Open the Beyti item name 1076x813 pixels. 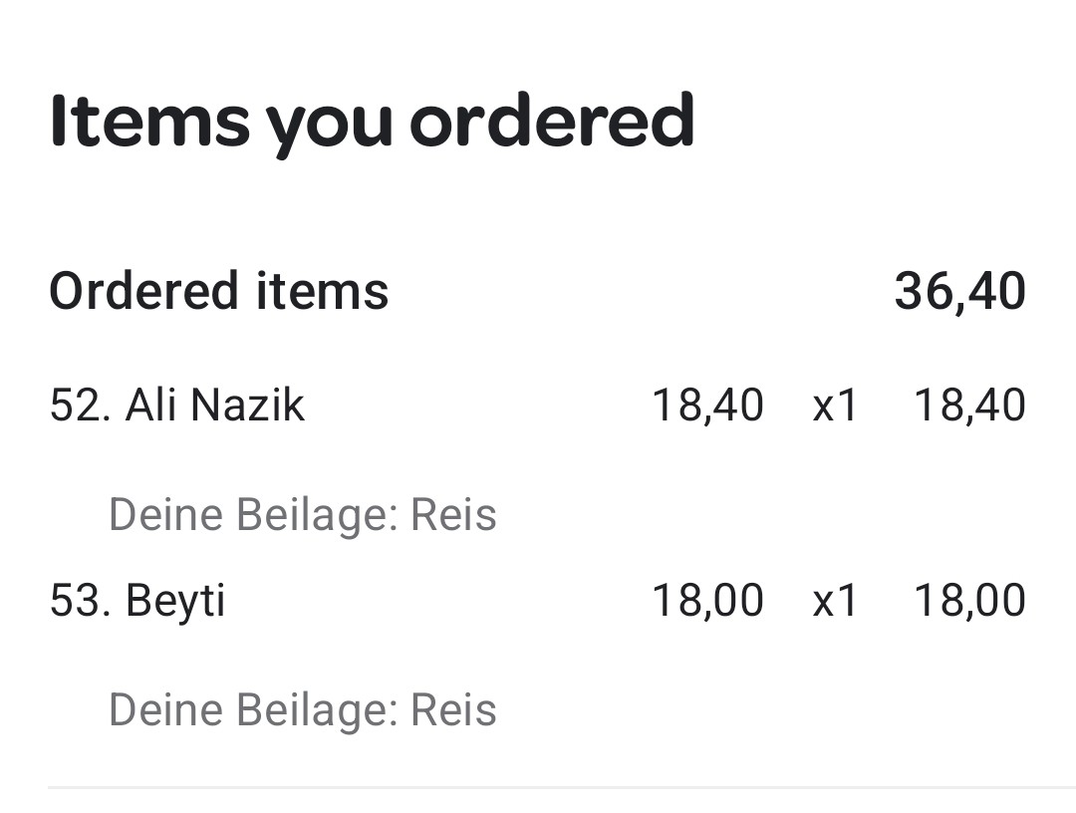(175, 601)
